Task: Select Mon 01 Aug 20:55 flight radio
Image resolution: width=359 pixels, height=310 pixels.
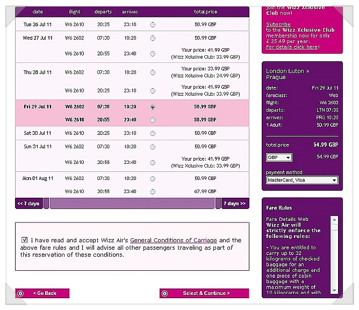Action: pos(153,192)
